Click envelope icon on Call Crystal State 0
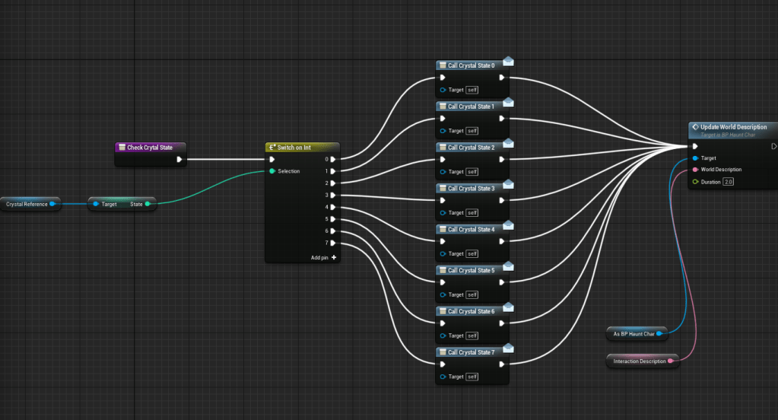The width and height of the screenshot is (778, 420). [x=508, y=62]
